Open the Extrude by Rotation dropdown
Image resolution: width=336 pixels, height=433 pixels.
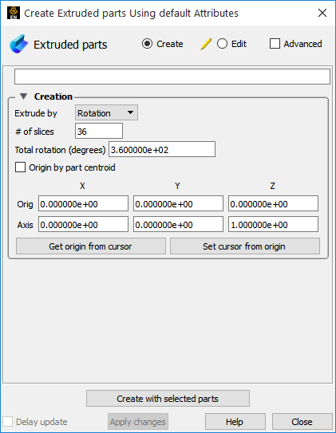[x=106, y=112]
